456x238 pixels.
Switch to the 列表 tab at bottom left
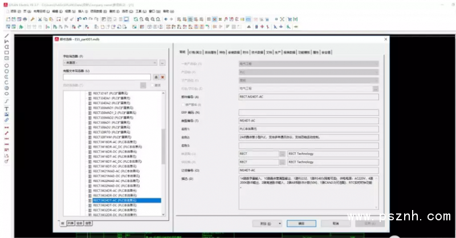71,223
